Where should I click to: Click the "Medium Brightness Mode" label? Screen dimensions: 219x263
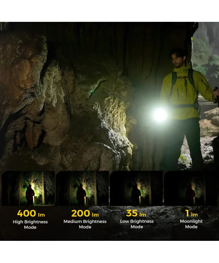[x=85, y=224]
